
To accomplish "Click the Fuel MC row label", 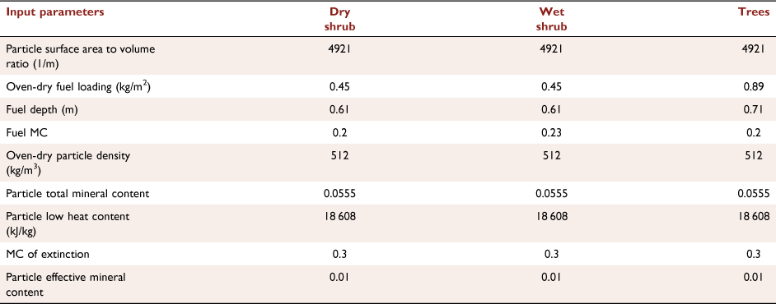I will (x=24, y=132).
